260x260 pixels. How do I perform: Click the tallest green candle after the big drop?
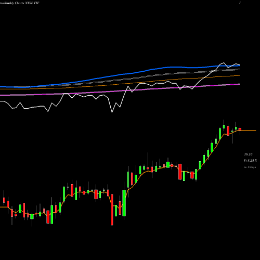pos(124,203)
